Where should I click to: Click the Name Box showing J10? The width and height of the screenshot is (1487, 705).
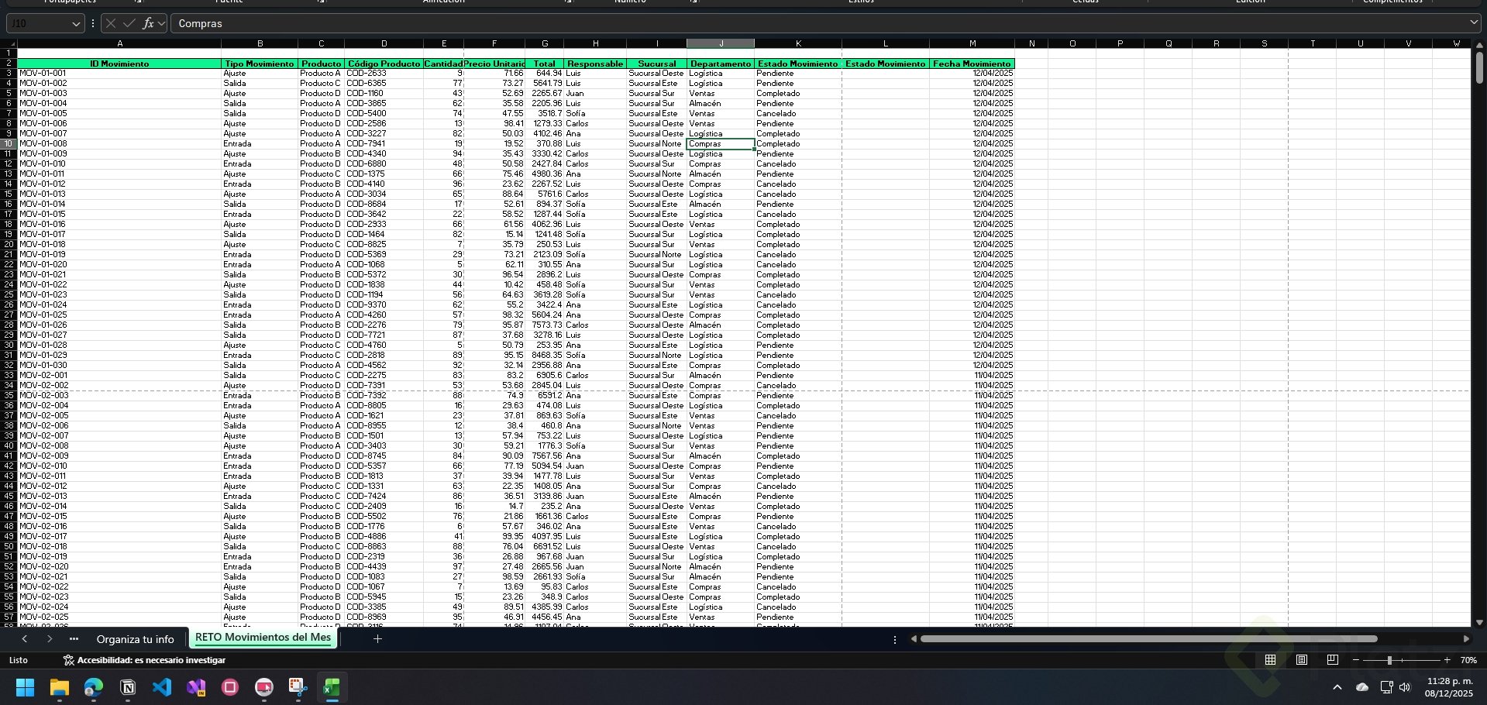38,23
